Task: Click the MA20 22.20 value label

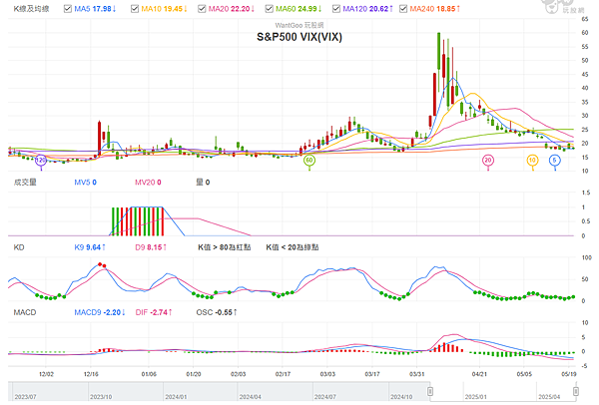Action: (x=232, y=8)
